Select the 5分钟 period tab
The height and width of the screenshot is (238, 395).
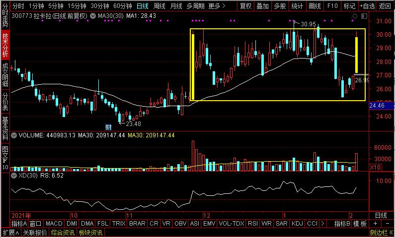click(x=56, y=6)
